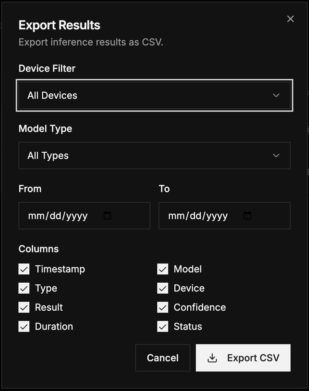
Task: Toggle the Confidence column checkbox
Action: [x=162, y=307]
